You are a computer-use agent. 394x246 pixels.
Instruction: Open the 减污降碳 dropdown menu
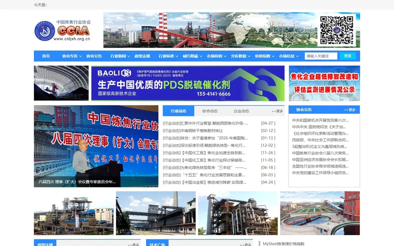click(192, 56)
